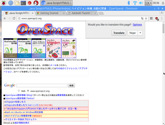
Task: Click the translate icon in the address bar
Action: point(142,19)
